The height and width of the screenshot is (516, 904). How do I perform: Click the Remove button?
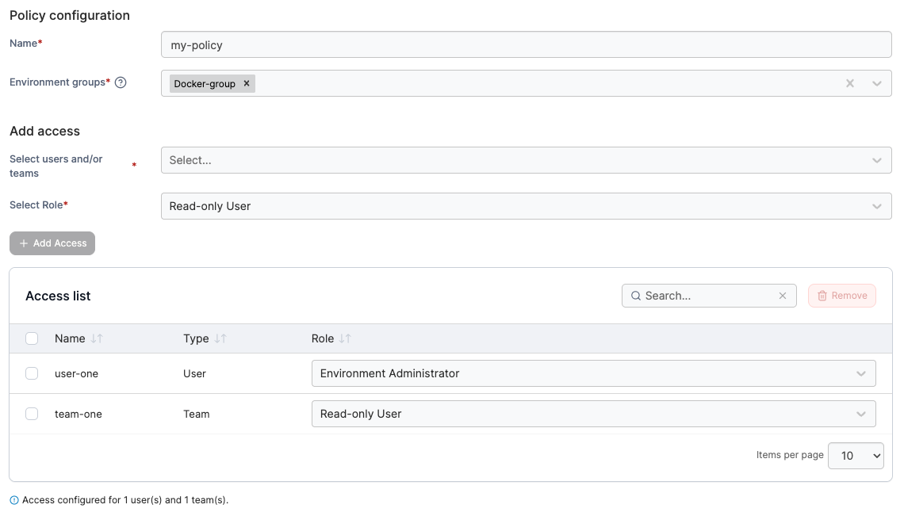click(842, 296)
